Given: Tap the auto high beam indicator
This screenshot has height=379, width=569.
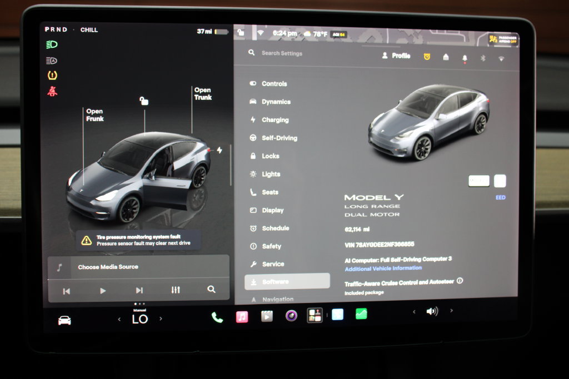Looking at the screenshot, I should [x=52, y=60].
